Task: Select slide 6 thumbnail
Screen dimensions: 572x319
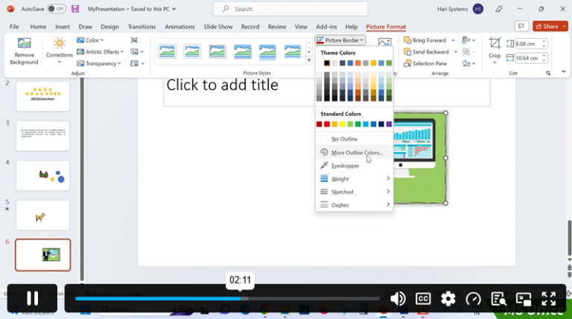Action: (x=42, y=255)
